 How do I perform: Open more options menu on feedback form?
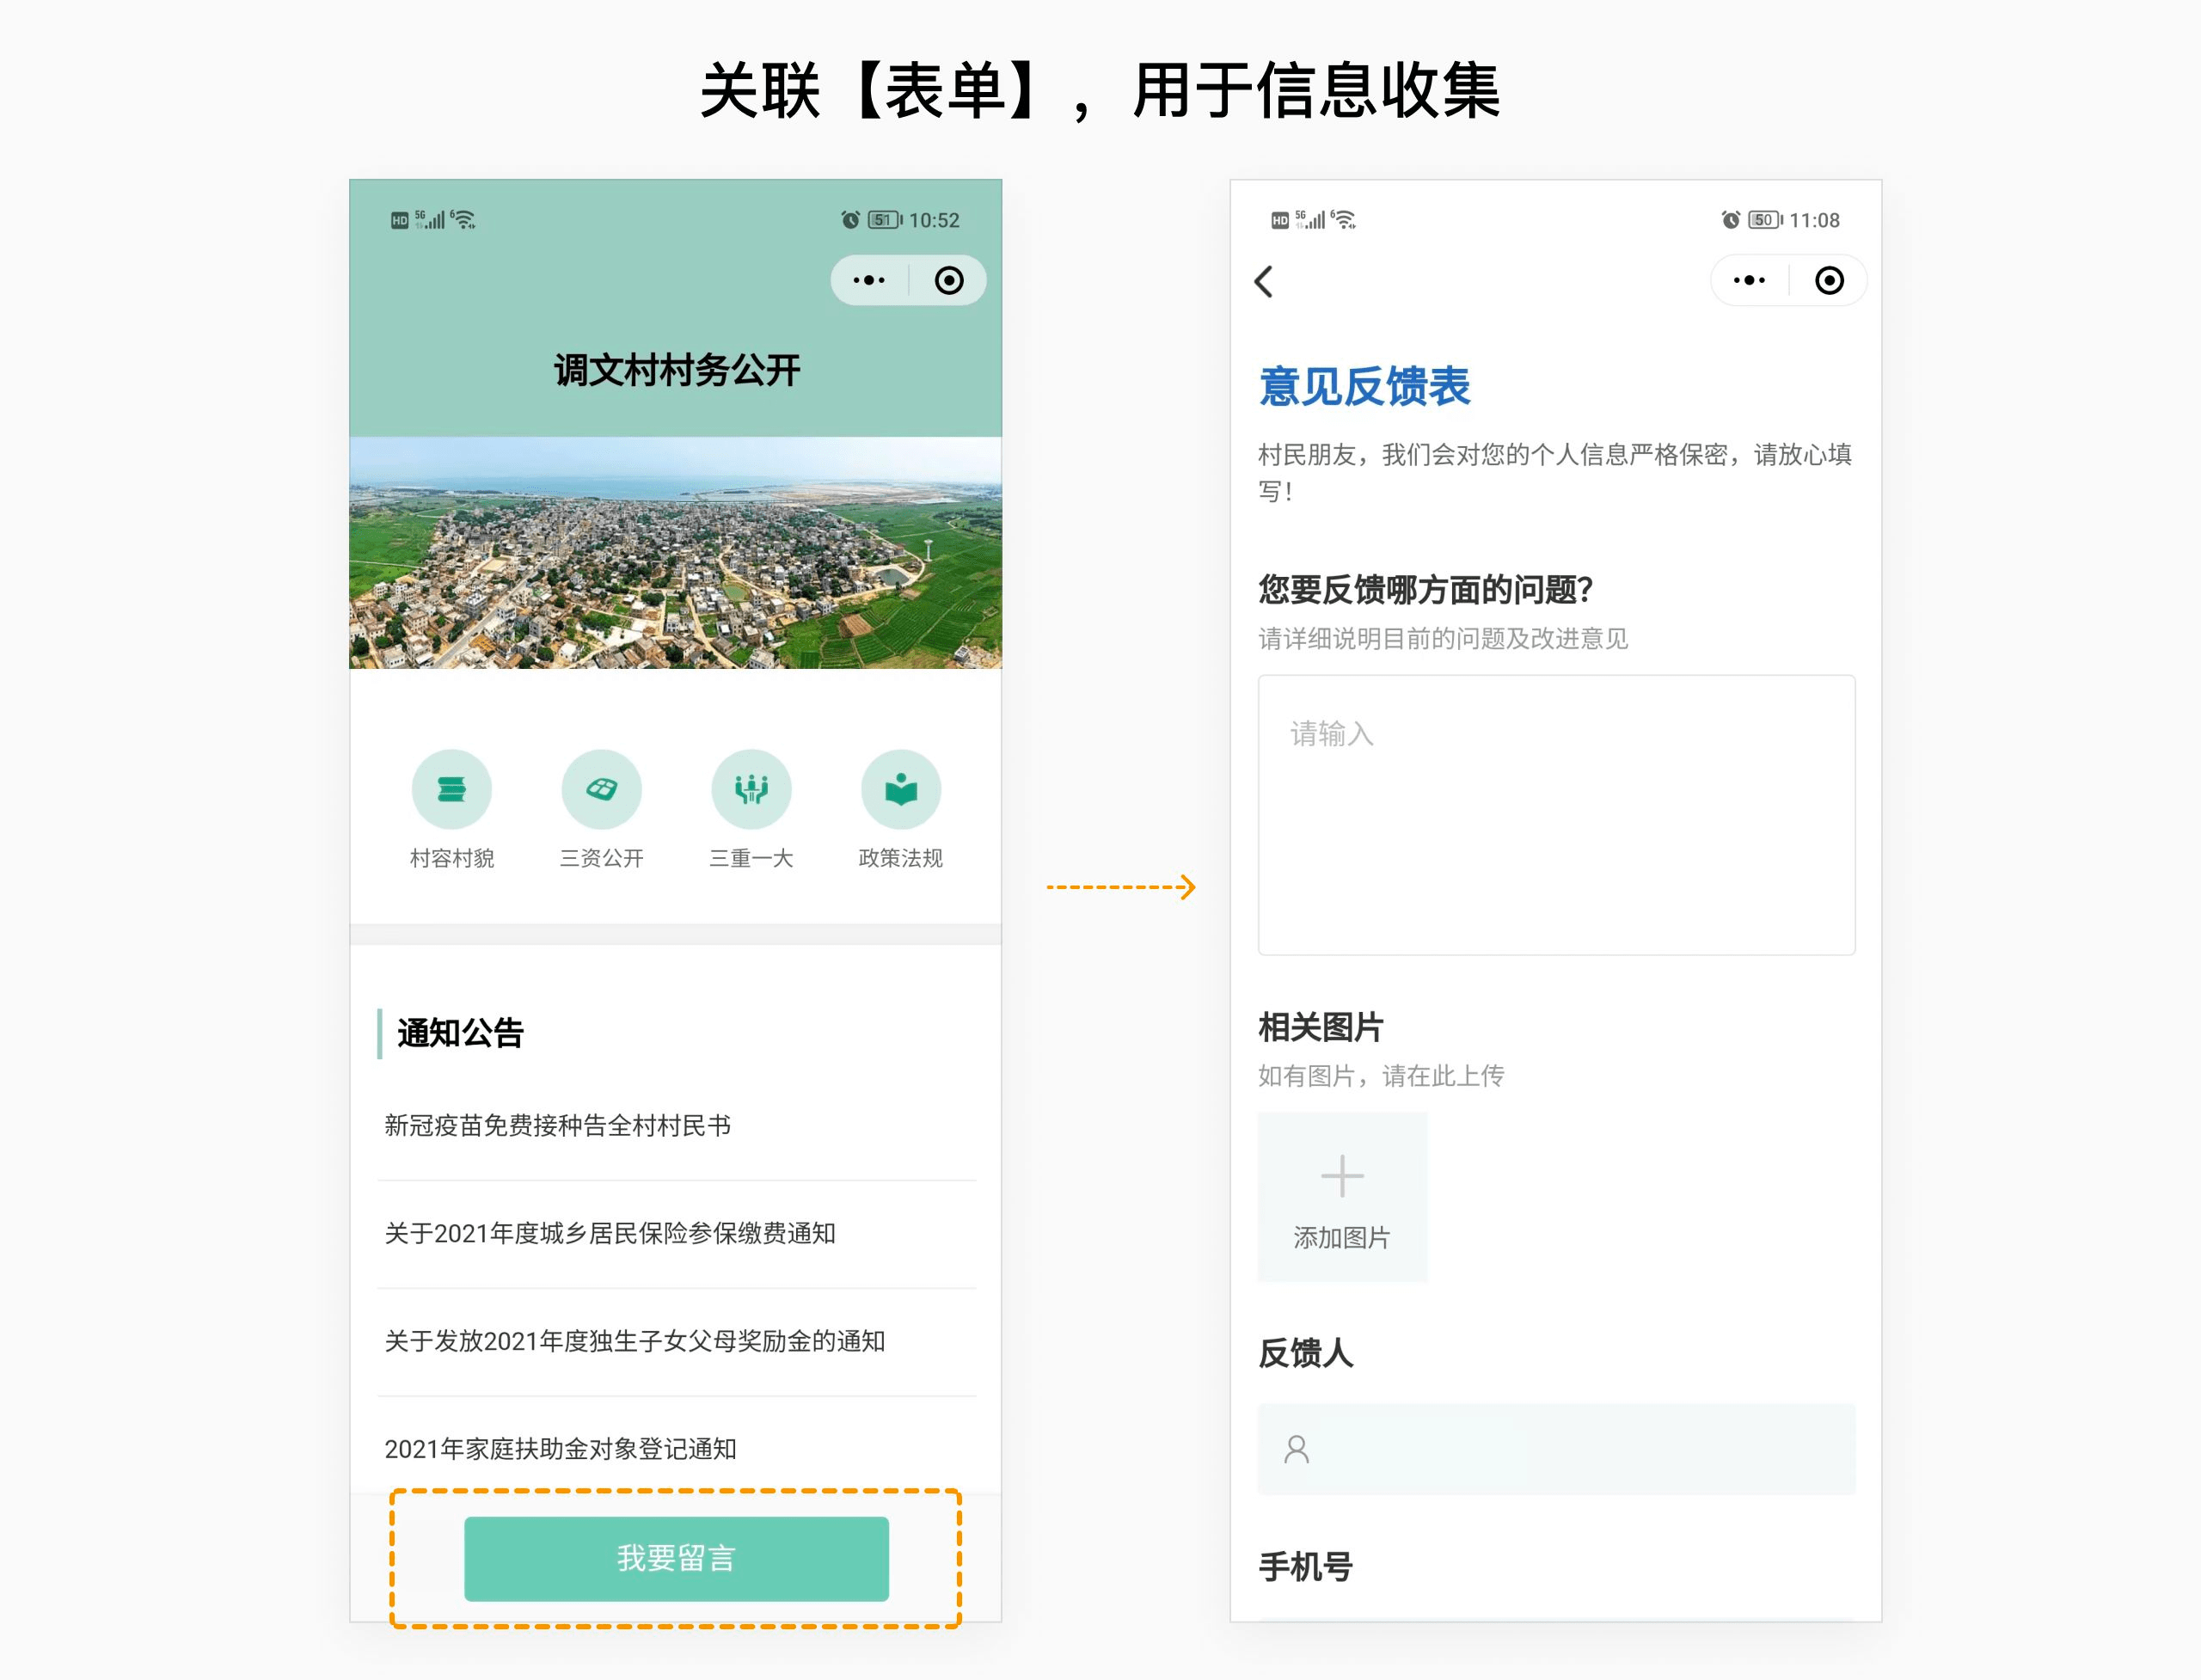1749,280
